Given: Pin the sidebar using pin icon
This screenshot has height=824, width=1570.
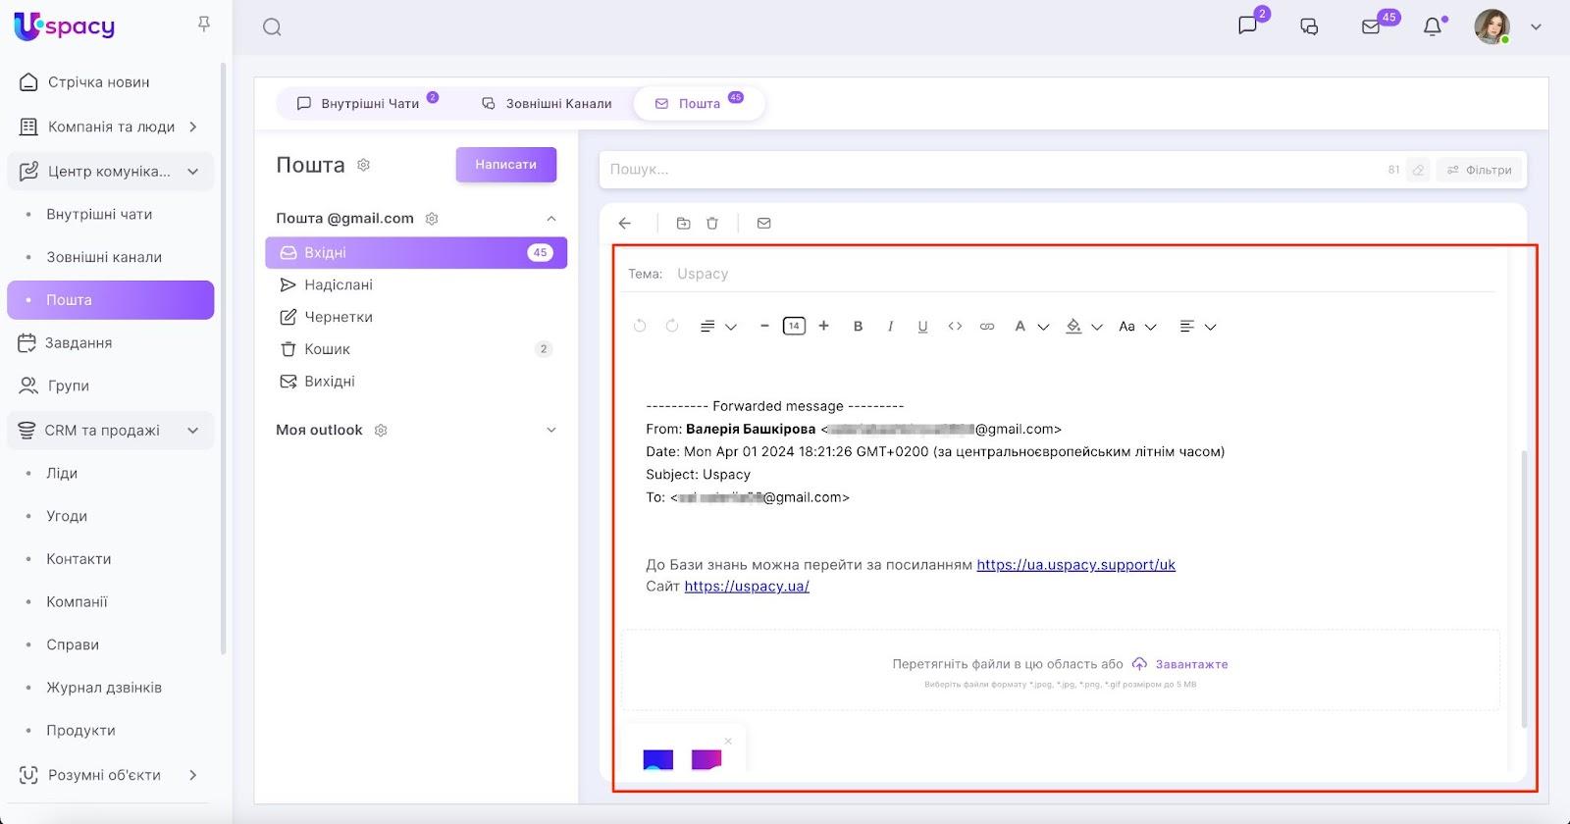Looking at the screenshot, I should 204,24.
